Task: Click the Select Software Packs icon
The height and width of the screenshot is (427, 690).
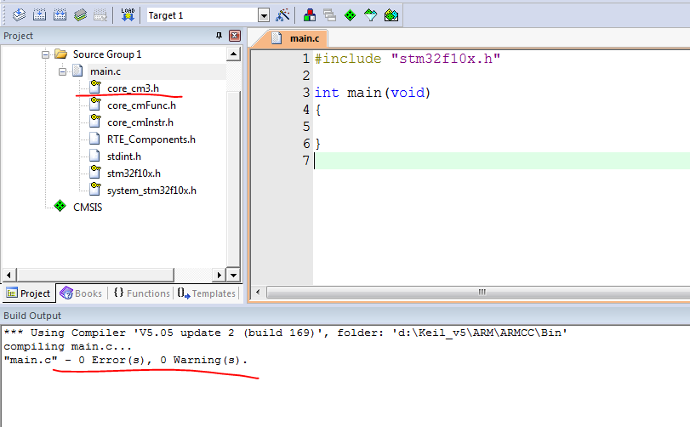Action: click(370, 14)
